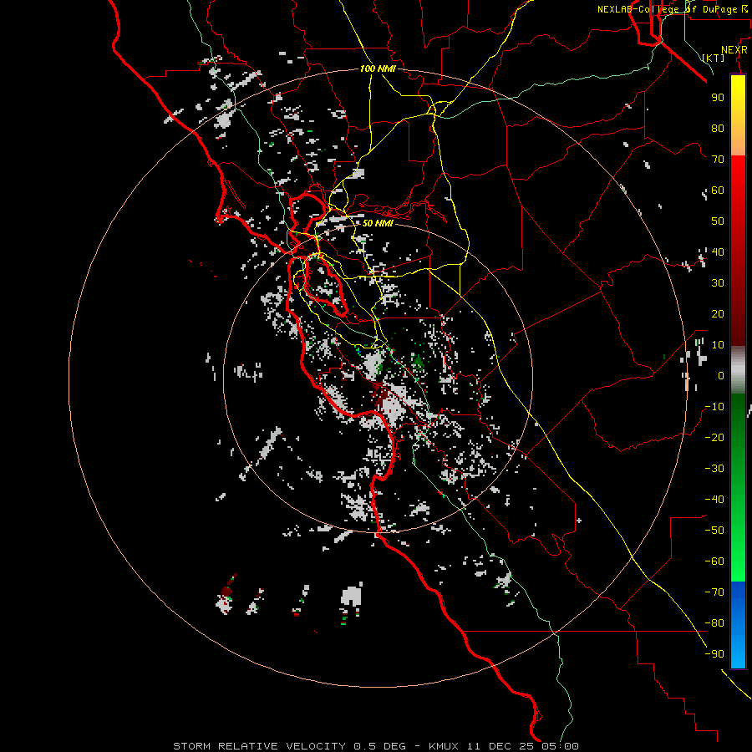Click the positive 70 value on the scale
Viewport: 752px width, 752px height.
point(718,160)
